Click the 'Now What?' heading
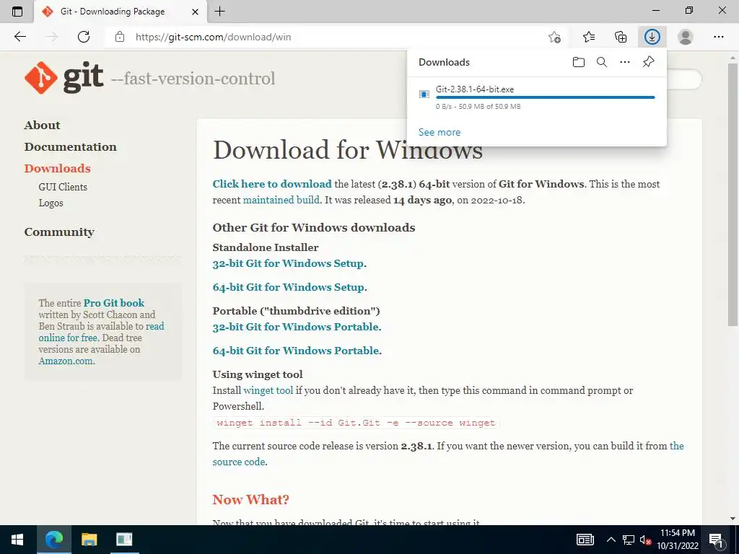 (250, 500)
